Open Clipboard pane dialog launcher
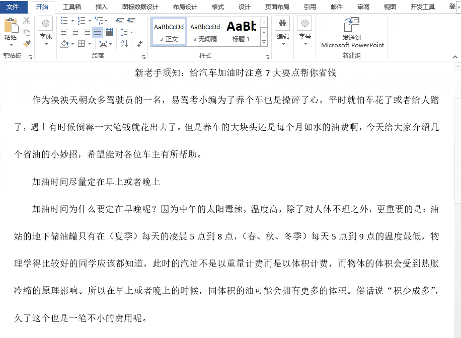The image size is (461, 338). (x=30, y=57)
